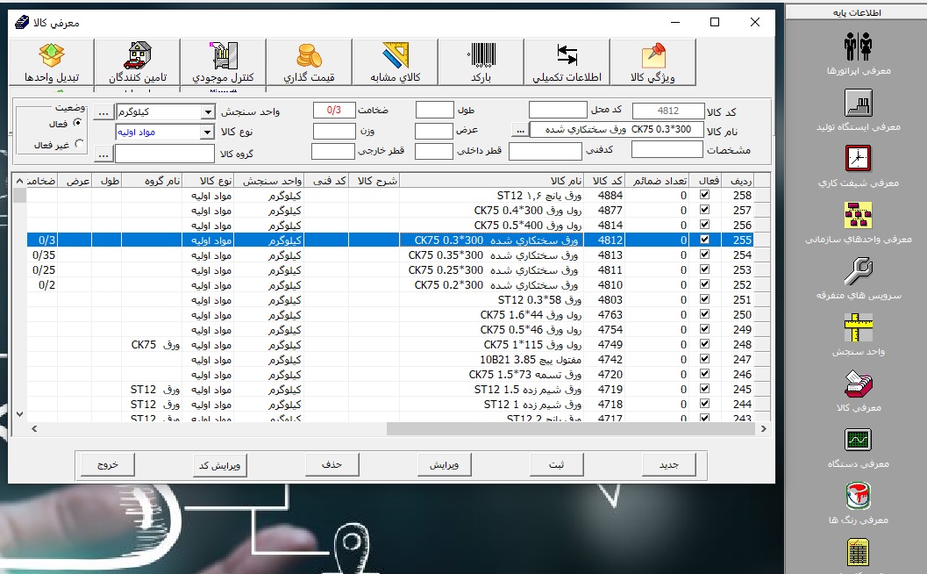Toggle فعال checkbox for row 257
Screen dimensions: 927x574
pyautogui.click(x=704, y=210)
